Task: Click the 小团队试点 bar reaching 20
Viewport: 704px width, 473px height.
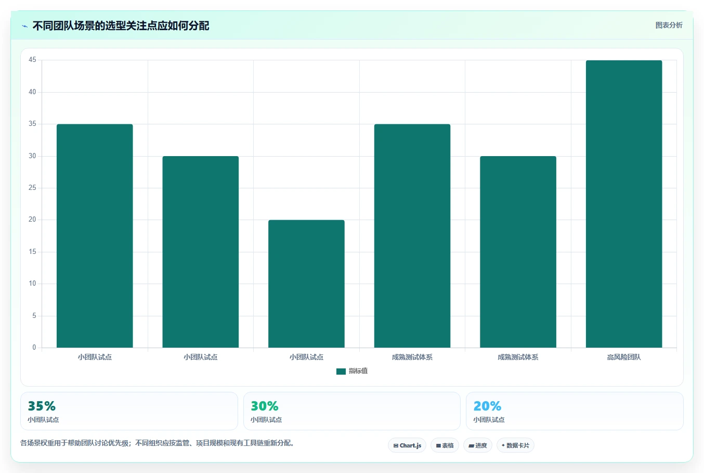Action: [306, 284]
